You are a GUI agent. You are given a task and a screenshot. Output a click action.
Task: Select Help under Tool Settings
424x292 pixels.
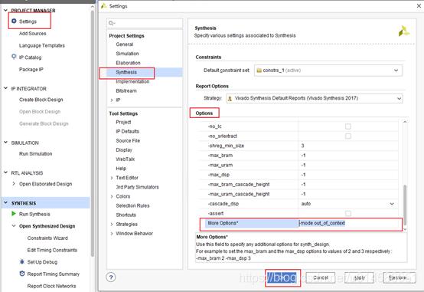point(121,169)
